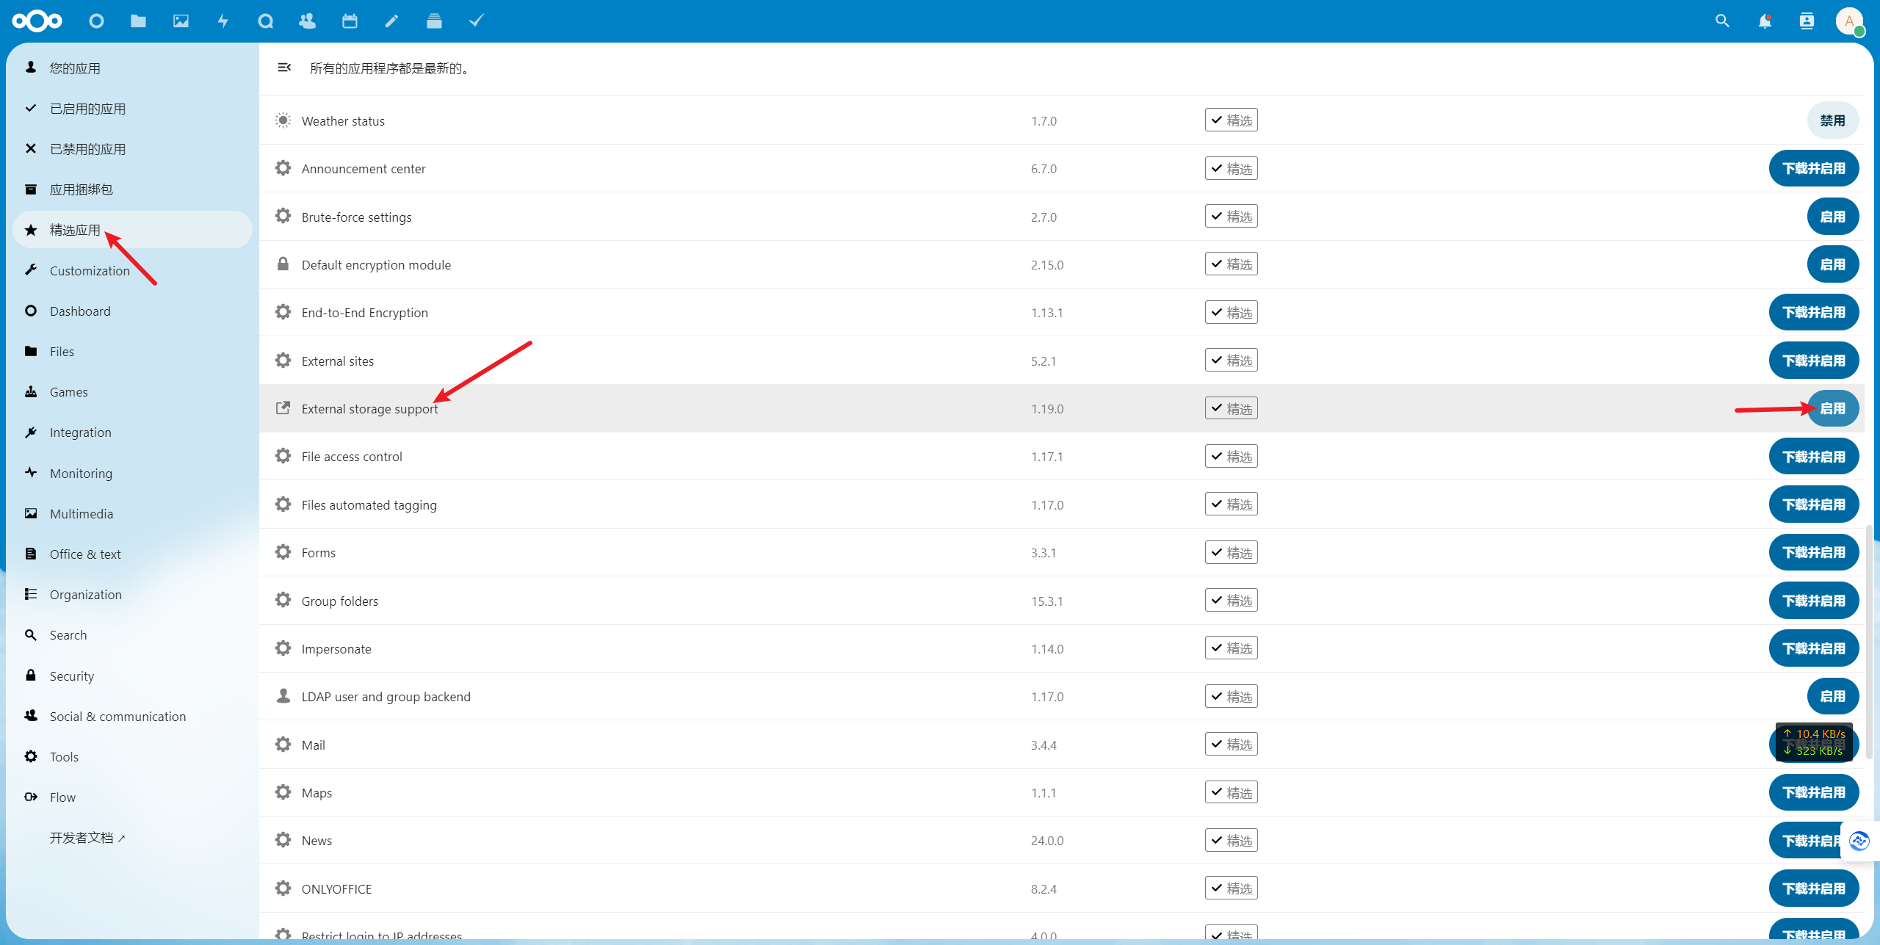Open the Nextcloud logo home link
The image size is (1880, 945).
[x=37, y=21]
